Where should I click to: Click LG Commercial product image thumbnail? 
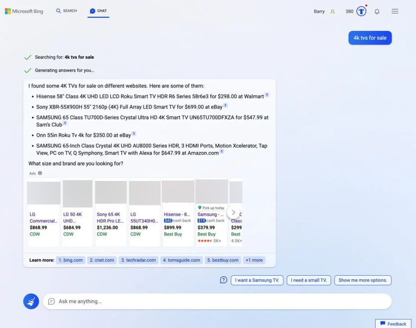tap(44, 193)
